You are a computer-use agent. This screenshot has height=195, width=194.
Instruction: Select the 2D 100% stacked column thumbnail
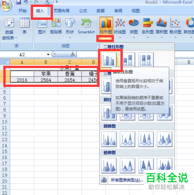[x=146, y=60]
